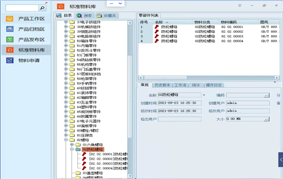Viewport: 283px width, 179px height.
Task: Click the 序号 column header
Action: click(x=146, y=22)
